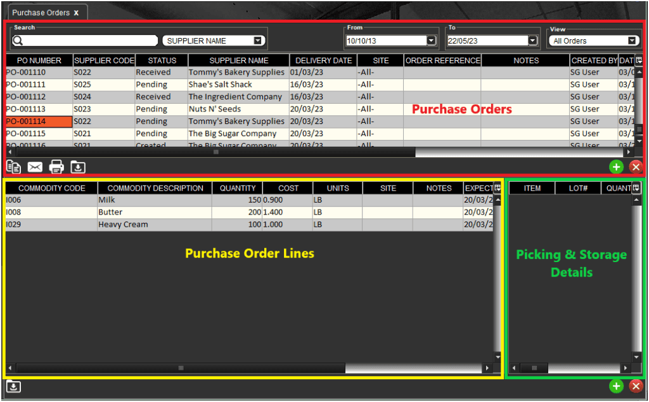Click the Purchase Orders horizontal scrollbar thumb
This screenshot has width=649, height=402.
(x=215, y=152)
